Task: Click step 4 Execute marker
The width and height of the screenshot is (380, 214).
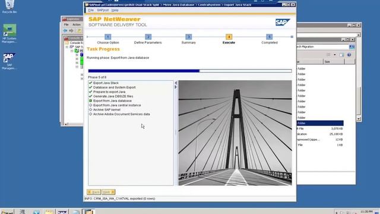Action: pos(229,37)
